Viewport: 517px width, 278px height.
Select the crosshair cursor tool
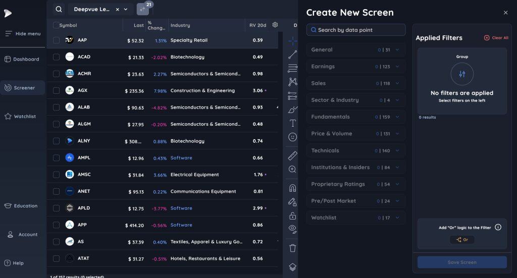292,41
